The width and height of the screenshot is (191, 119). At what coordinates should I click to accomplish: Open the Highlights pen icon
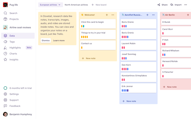(x=5, y=48)
